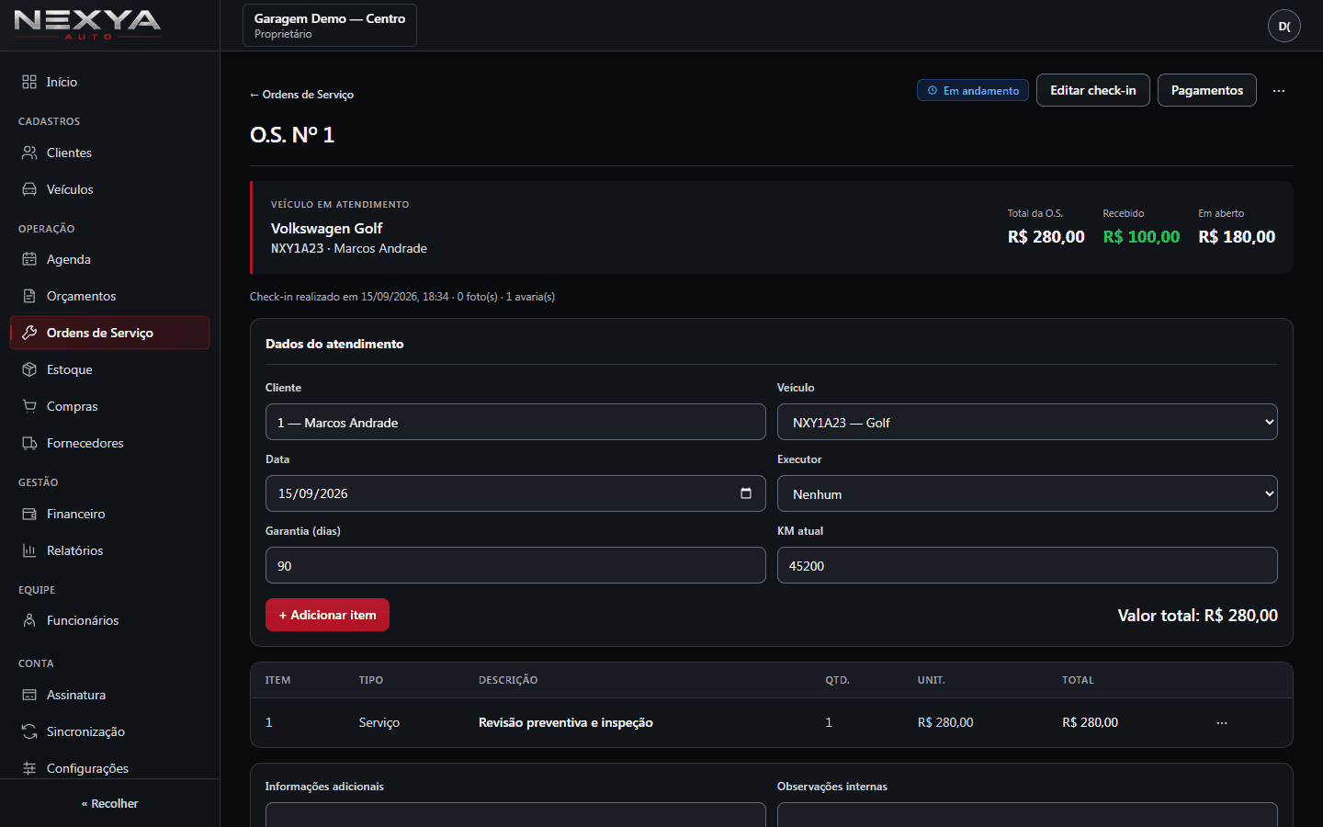Click the Serviço type cell
Viewport: 1323px width, 827px height.
click(379, 722)
